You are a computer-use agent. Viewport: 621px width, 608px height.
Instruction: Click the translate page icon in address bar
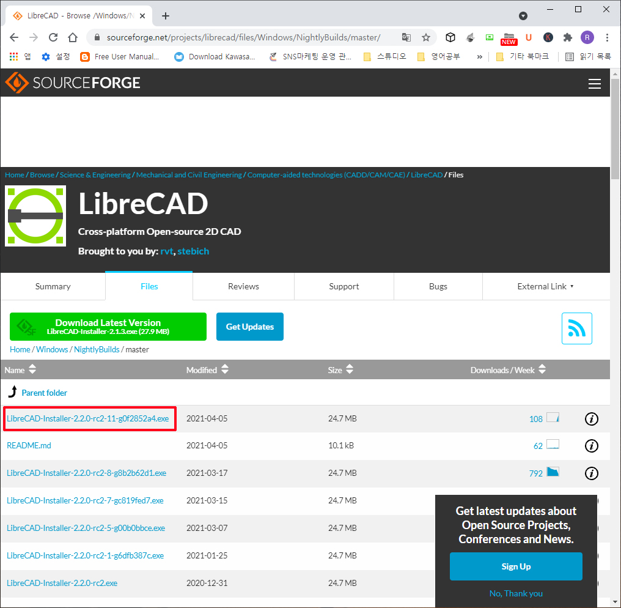[x=406, y=37]
